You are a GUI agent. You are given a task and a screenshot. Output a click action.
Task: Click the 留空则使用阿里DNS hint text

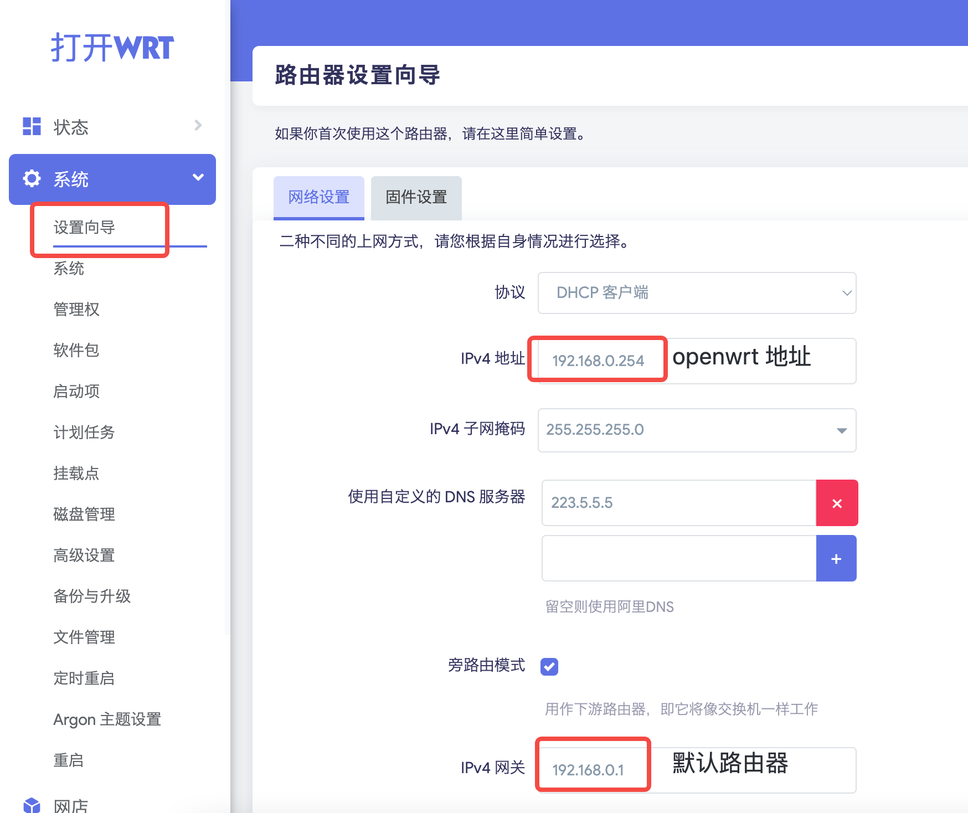[x=610, y=606]
